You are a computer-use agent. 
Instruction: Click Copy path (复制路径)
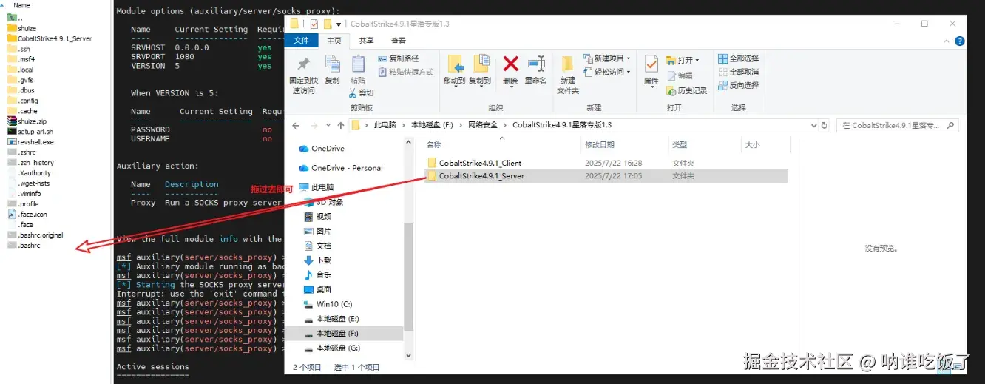click(398, 58)
